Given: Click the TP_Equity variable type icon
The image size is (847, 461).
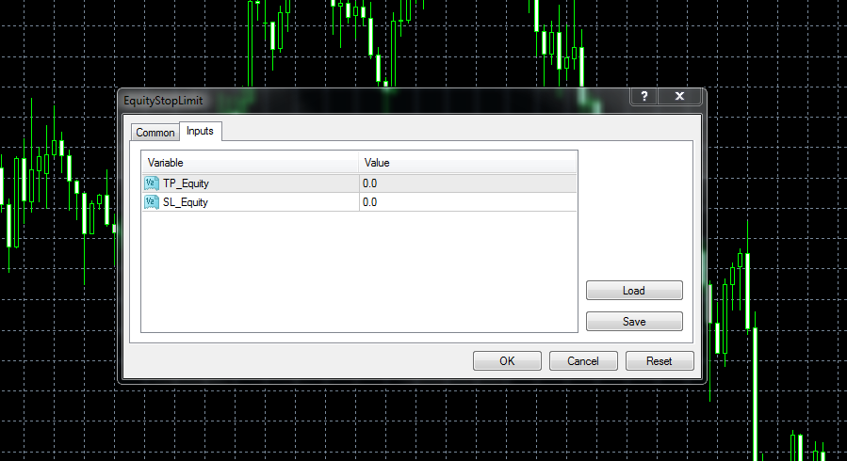Looking at the screenshot, I should point(152,183).
